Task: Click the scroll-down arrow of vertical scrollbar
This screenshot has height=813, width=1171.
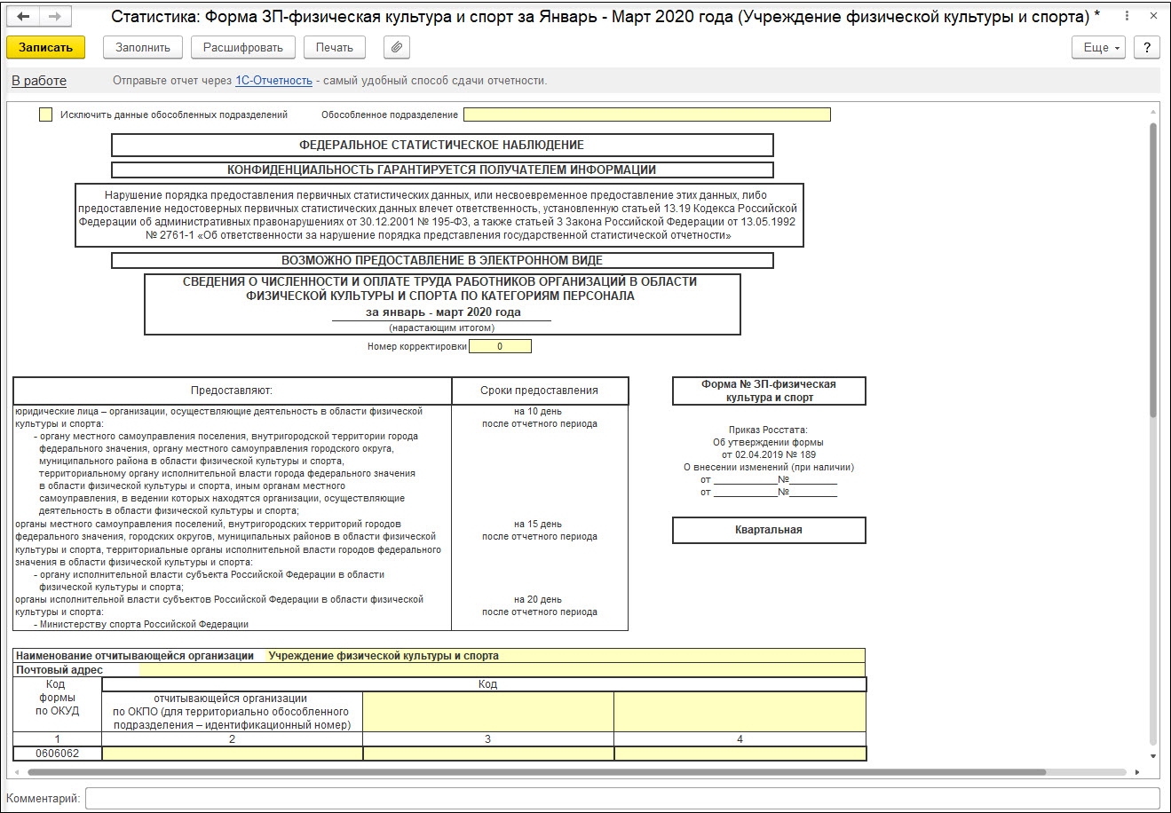Action: coord(1153,756)
